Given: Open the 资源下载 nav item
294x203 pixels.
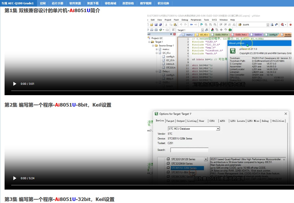Looking at the screenshot, I should tap(93, 3).
